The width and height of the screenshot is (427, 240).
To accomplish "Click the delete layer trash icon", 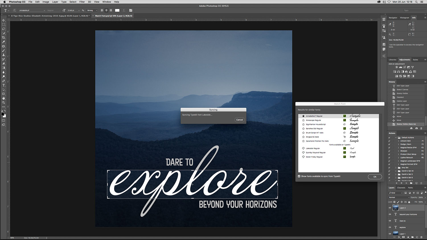I will 421,237.
